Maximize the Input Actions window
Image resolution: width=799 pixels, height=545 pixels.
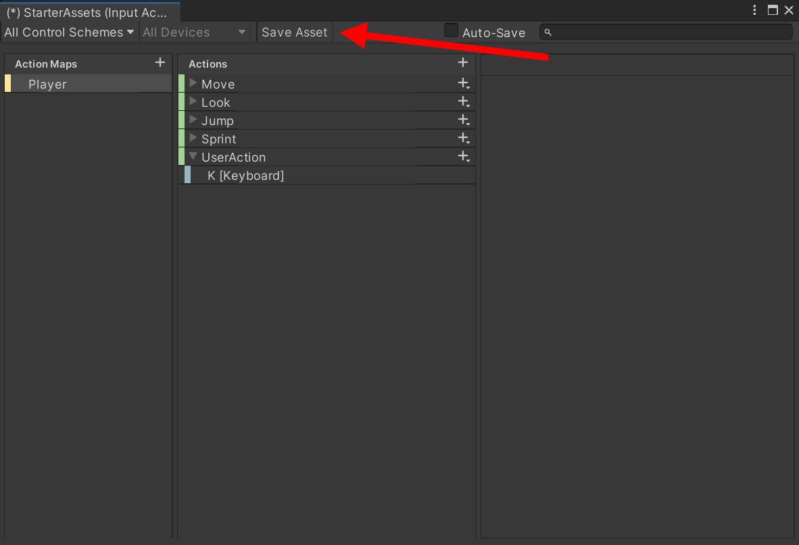(x=773, y=10)
